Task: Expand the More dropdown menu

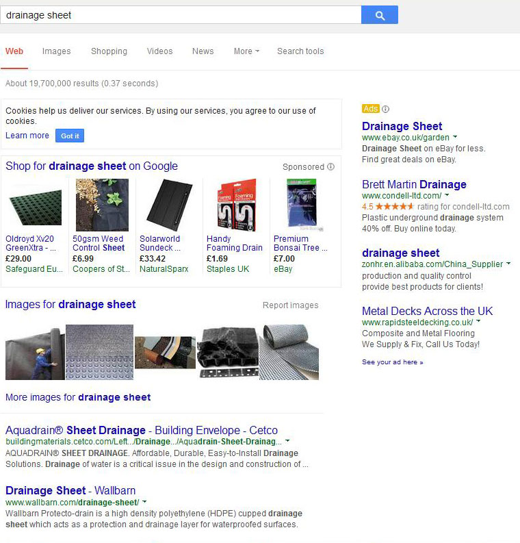Action: [x=246, y=51]
